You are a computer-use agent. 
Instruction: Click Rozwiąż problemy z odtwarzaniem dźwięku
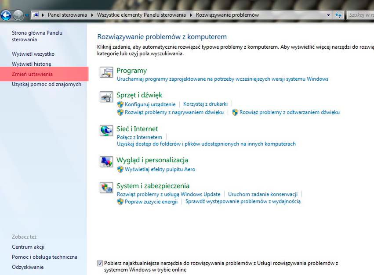[x=290, y=112]
